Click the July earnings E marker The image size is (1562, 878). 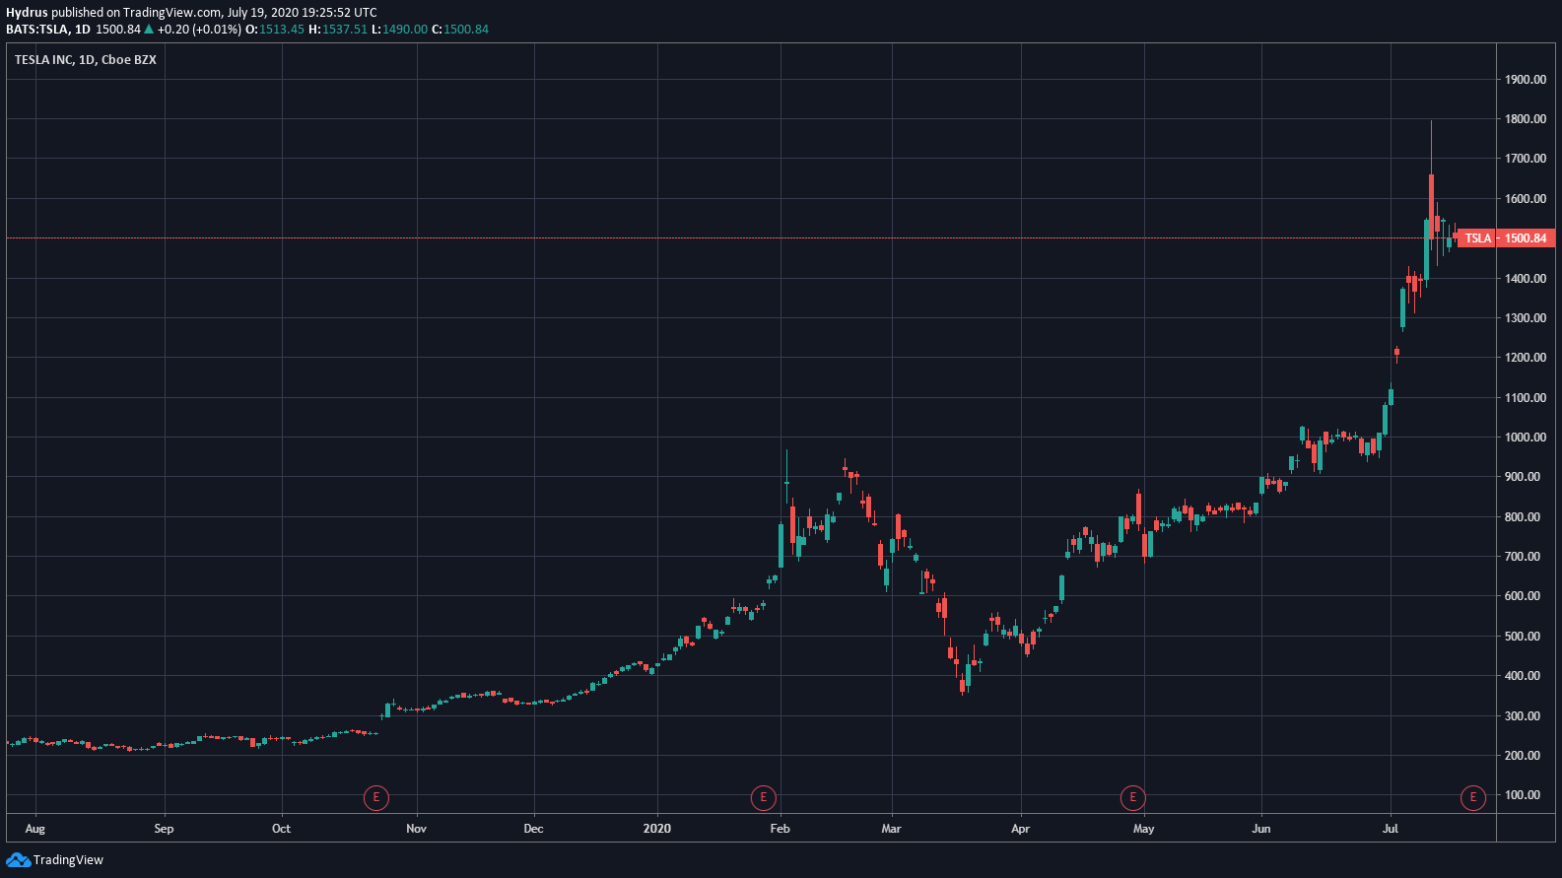coord(1473,797)
